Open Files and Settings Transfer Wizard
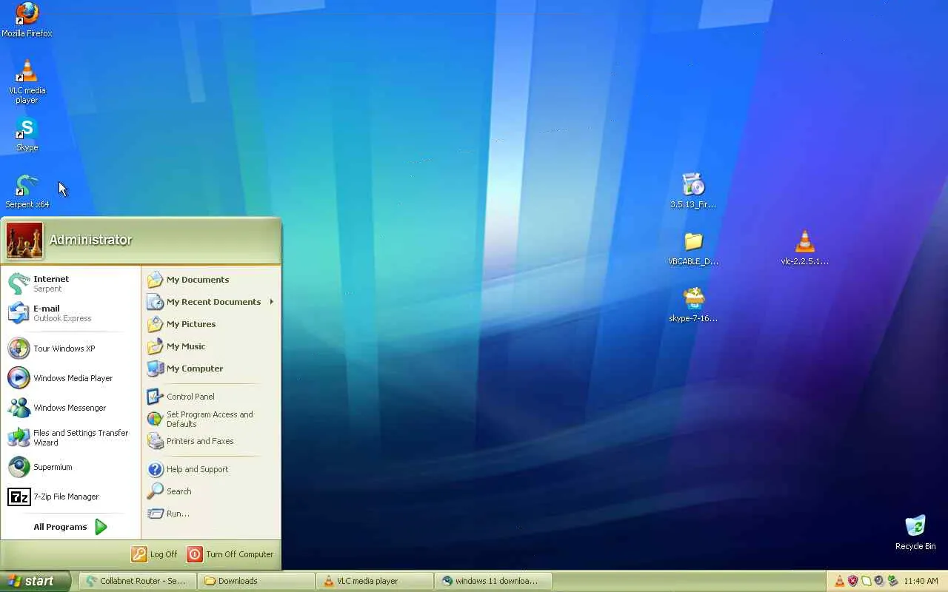Image resolution: width=948 pixels, height=592 pixels. coord(71,437)
